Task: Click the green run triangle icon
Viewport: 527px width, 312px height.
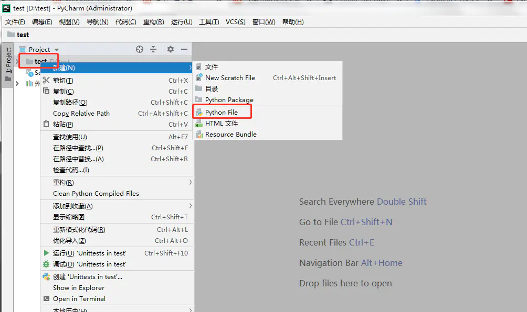Action: (x=46, y=253)
